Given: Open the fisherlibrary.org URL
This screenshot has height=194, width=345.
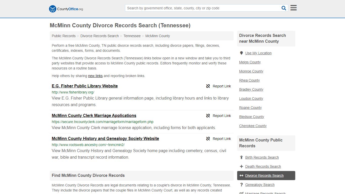Looking at the screenshot, I should [x=73, y=92].
